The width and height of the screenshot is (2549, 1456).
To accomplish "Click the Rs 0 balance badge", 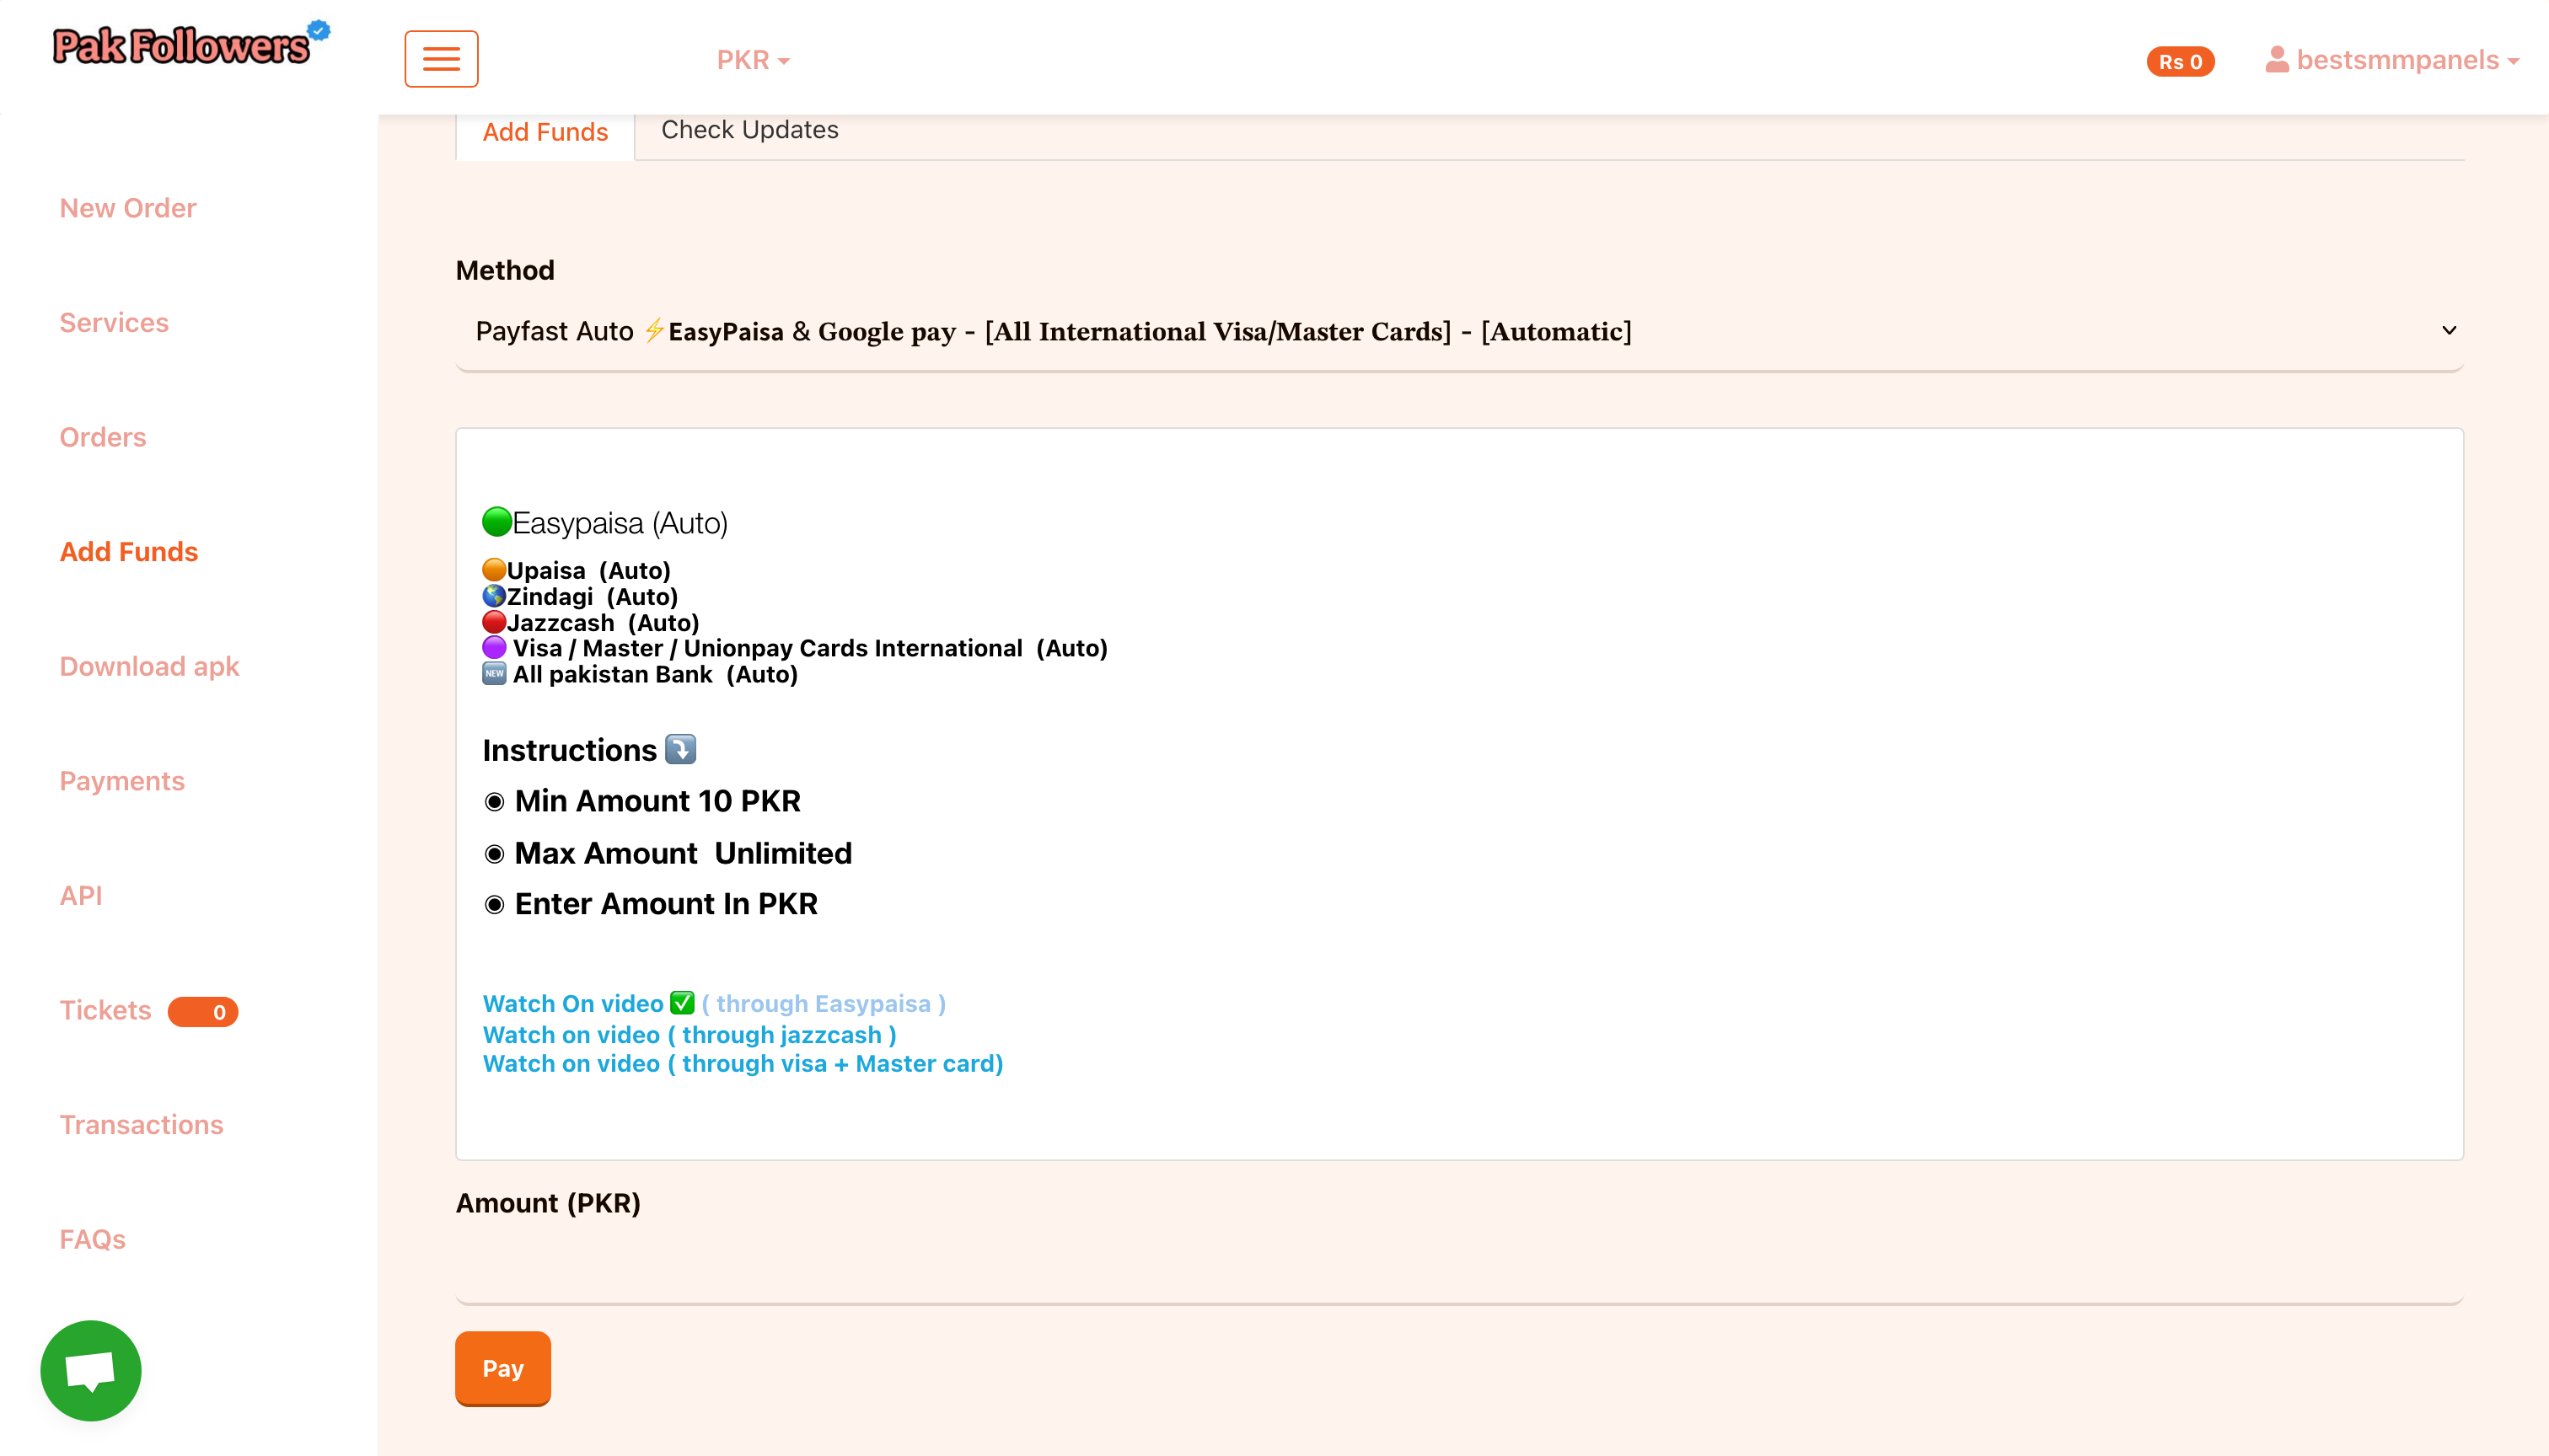I will click(x=2180, y=61).
